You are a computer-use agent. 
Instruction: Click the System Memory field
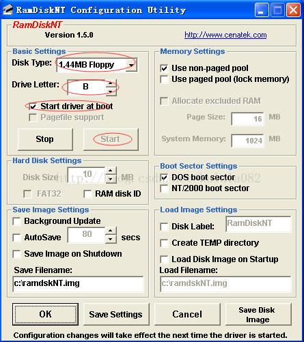pyautogui.click(x=247, y=141)
